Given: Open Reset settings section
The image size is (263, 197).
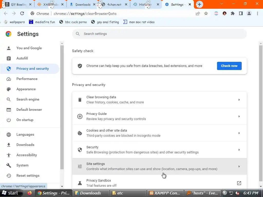Looking at the screenshot, I should pyautogui.click(x=30, y=175).
